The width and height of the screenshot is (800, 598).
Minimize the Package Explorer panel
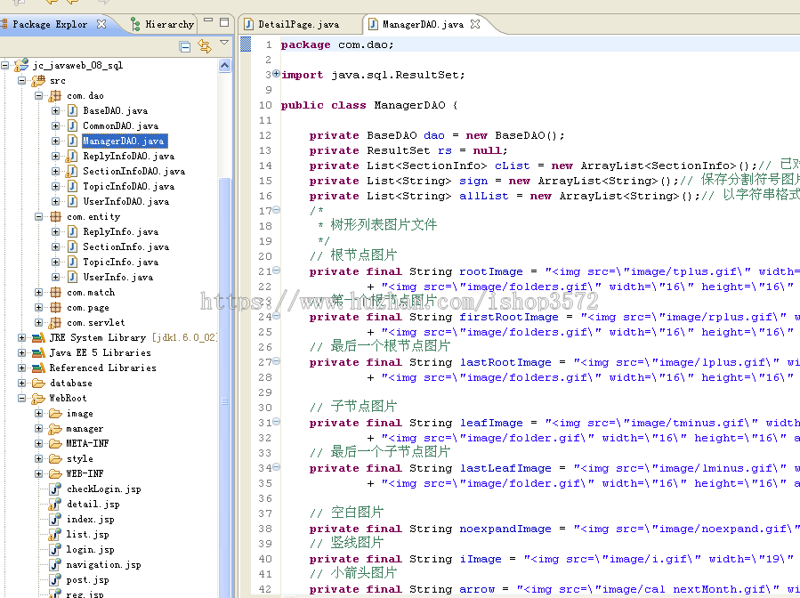point(208,20)
